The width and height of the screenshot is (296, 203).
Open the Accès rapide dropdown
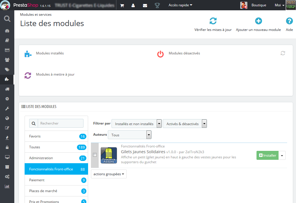click(180, 5)
